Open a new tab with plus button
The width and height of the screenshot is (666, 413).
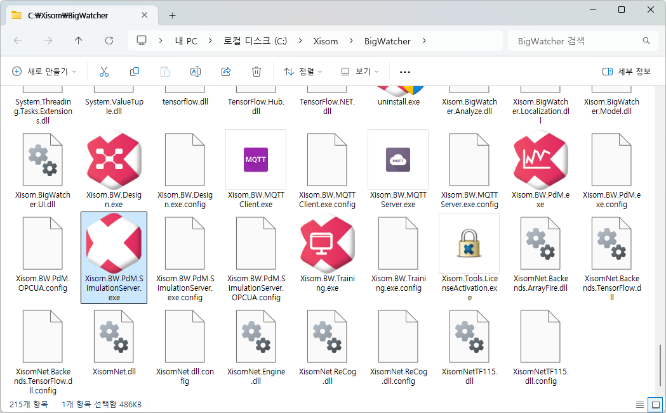click(x=172, y=15)
